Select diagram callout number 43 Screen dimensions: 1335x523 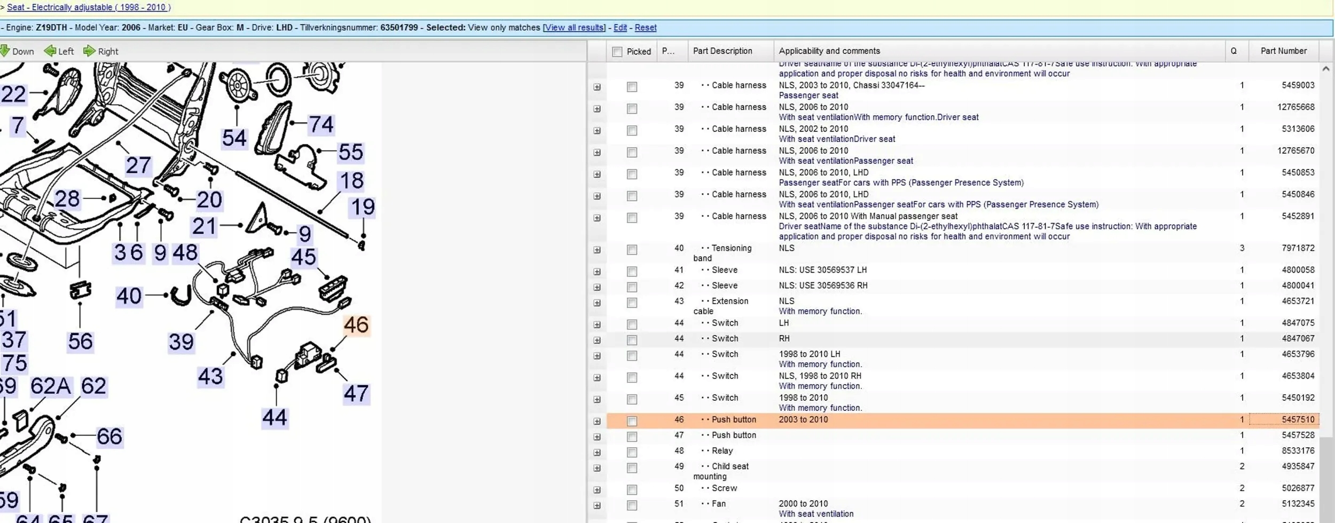pos(210,377)
